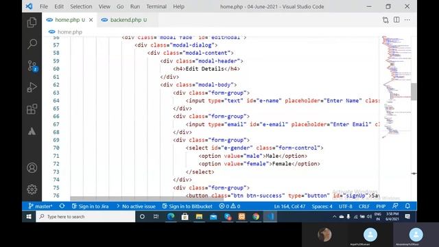439x247 pixels.
Task: Open the Source Control view
Action: [32, 66]
